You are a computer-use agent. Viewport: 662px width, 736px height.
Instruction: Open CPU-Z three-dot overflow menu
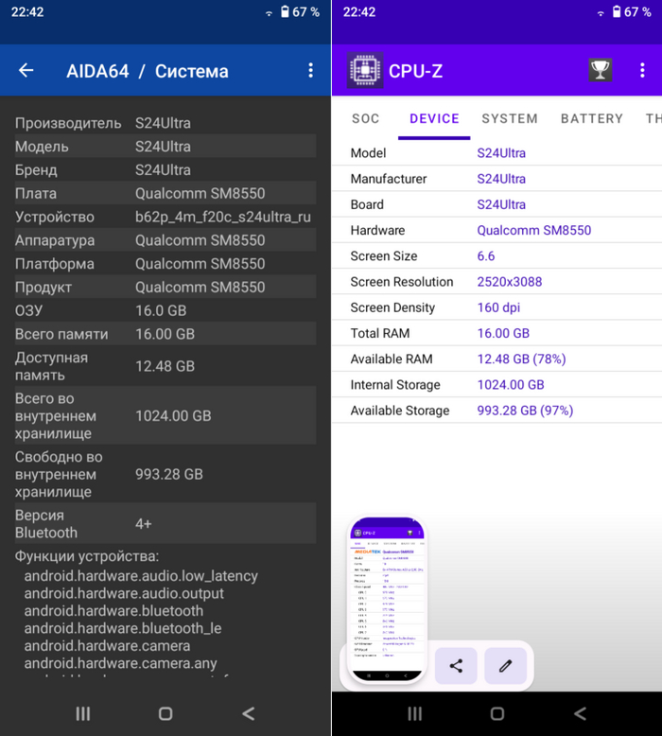point(641,71)
